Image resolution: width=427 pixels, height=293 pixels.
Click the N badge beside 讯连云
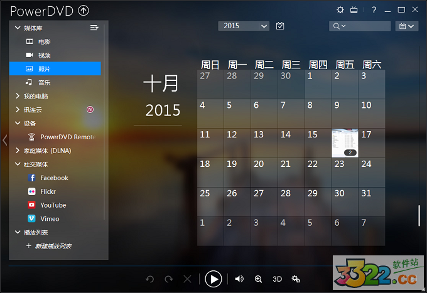click(90, 109)
